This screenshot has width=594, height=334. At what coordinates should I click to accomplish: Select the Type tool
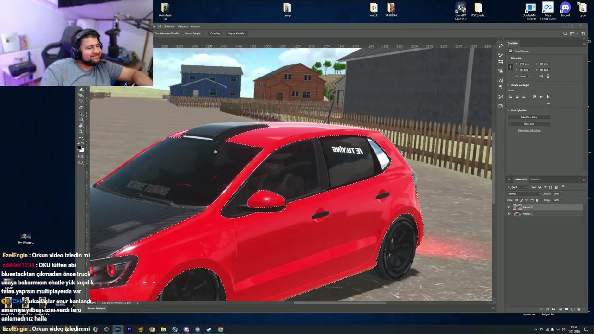pos(81,101)
